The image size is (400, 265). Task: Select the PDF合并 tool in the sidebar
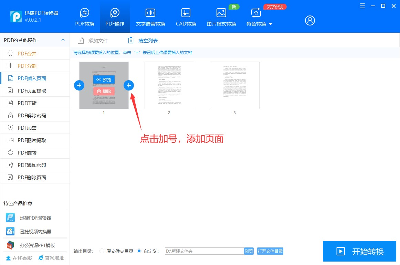pyautogui.click(x=28, y=53)
